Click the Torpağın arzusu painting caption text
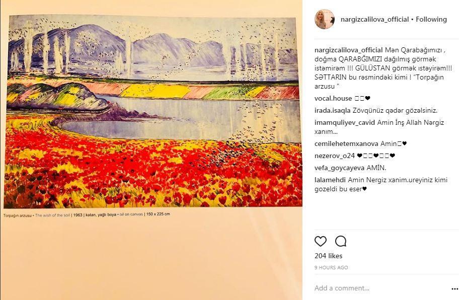Image resolution: width=465 pixels, height=300 pixels. click(87, 214)
